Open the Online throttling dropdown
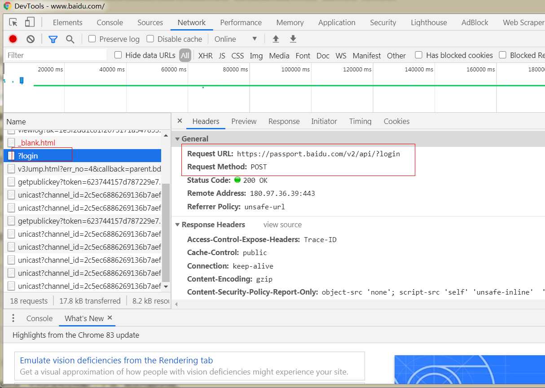The height and width of the screenshot is (388, 545). 236,39
